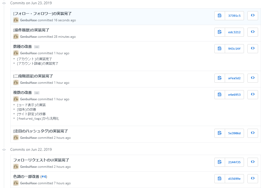Open commit [二段階認証]の実装完了
261x188 pixels.
(x=33, y=76)
